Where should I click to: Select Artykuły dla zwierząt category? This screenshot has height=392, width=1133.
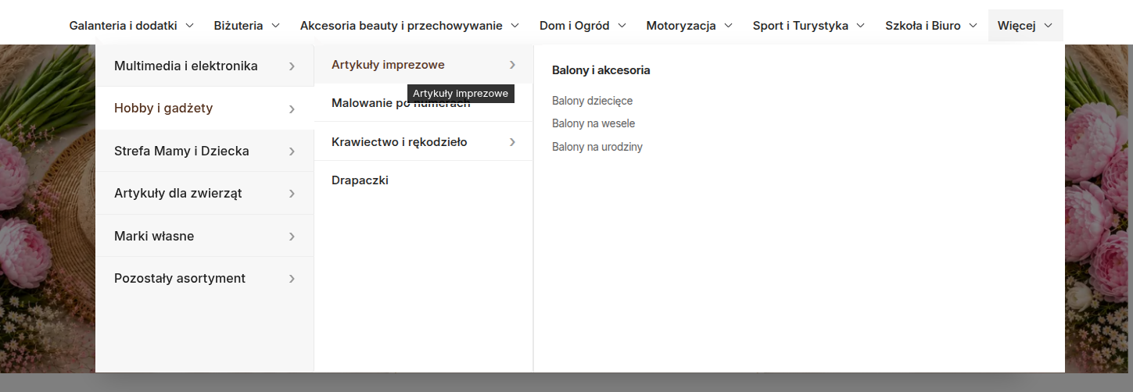[205, 194]
